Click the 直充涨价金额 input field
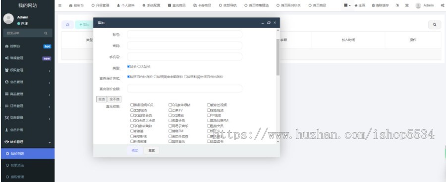 184,89
